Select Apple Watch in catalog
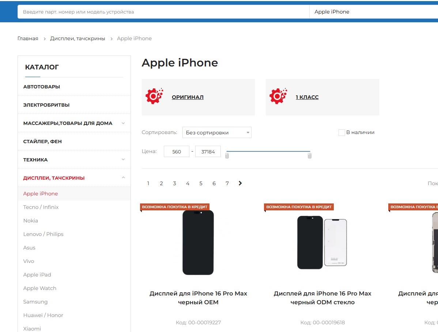 point(39,288)
